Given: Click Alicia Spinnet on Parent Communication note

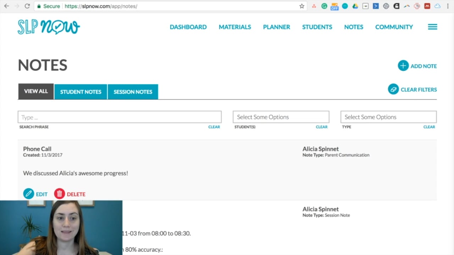Looking at the screenshot, I should click(321, 149).
